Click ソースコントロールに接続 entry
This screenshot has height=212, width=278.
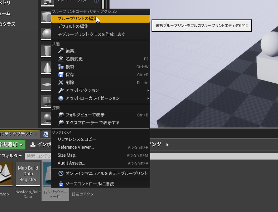pyautogui.click(x=100, y=184)
